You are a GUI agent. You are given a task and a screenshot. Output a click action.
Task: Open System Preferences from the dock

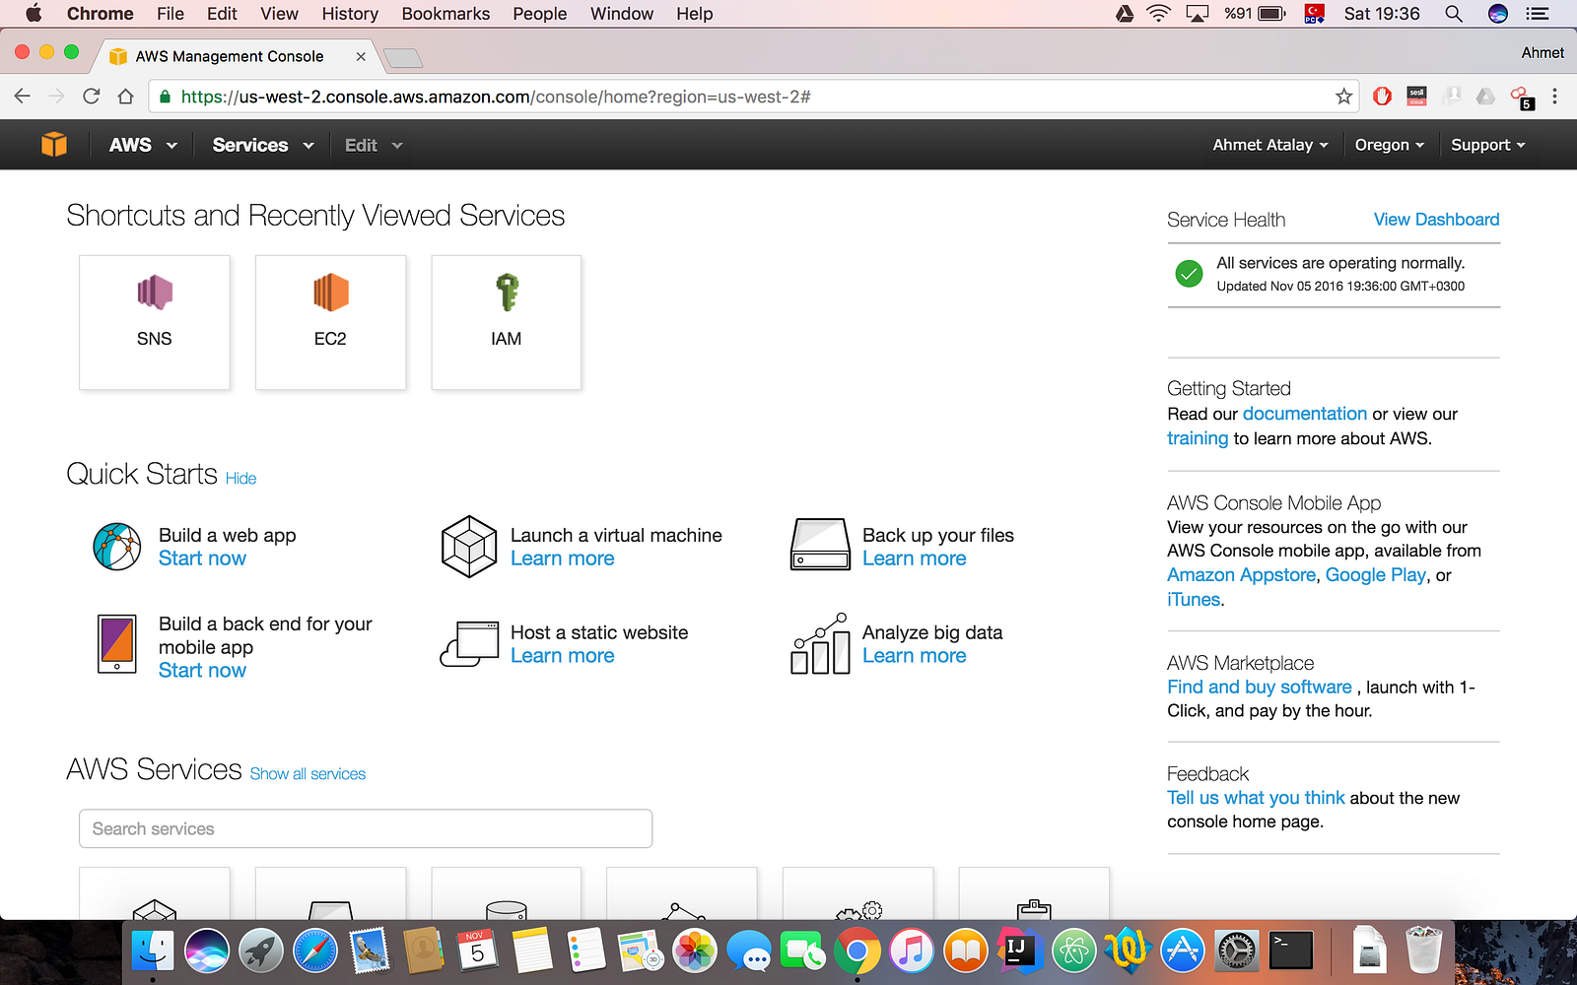1237,952
